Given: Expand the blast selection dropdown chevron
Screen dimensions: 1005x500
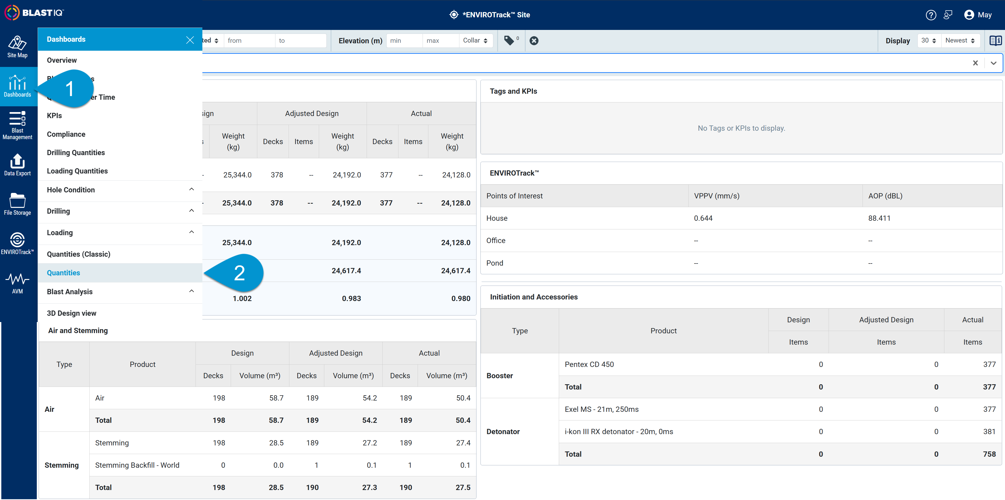Looking at the screenshot, I should pos(993,63).
